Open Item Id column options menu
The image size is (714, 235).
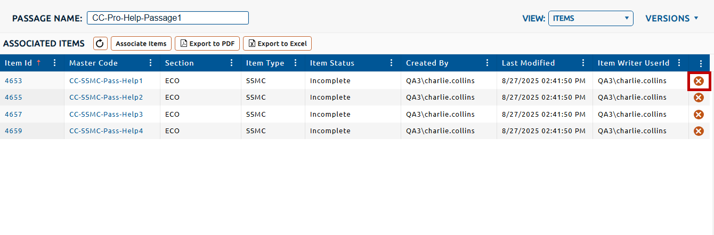tap(54, 63)
